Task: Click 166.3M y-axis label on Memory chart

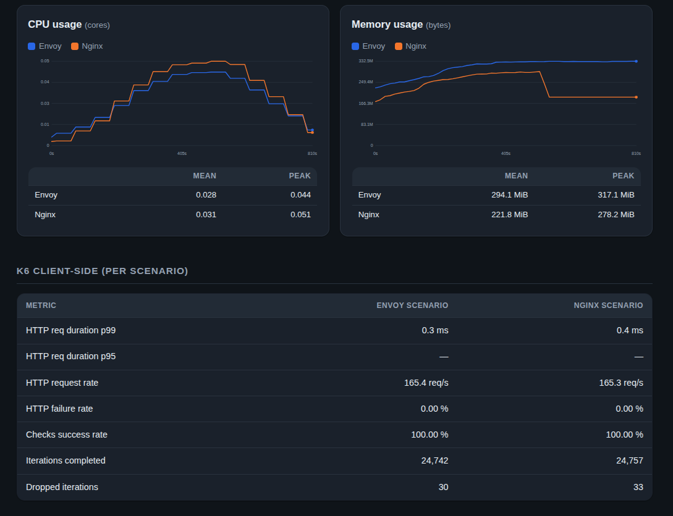Action: (x=366, y=103)
